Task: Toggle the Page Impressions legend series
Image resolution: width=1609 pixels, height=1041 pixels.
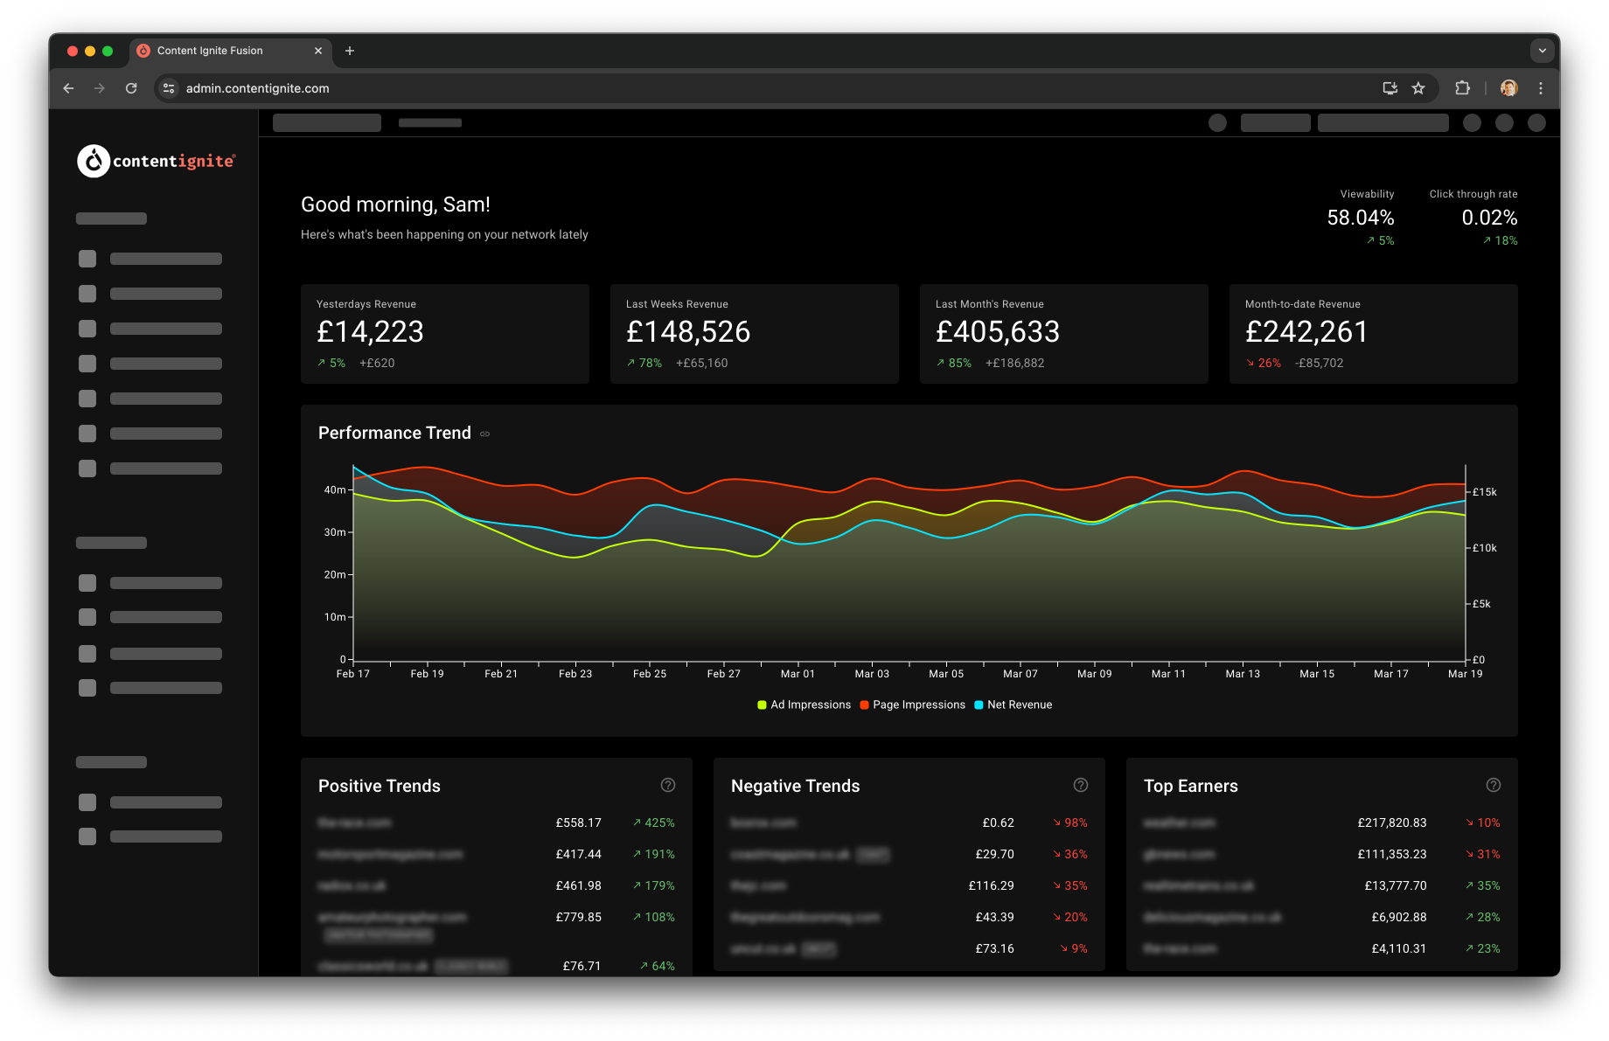Action: 912,704
